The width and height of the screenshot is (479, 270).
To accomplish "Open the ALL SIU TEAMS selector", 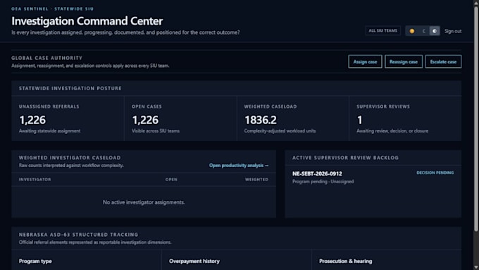I will click(x=382, y=30).
